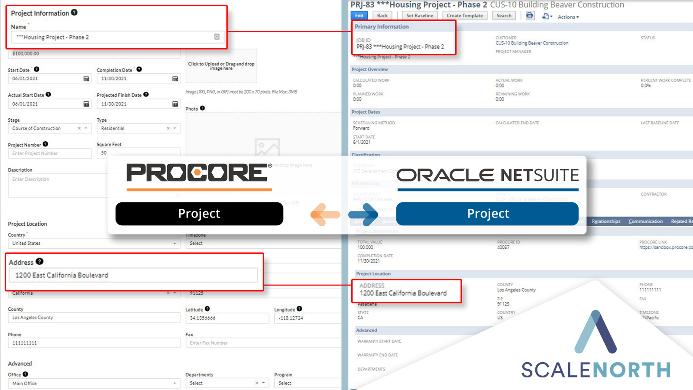Click the logo upload drop area
The height and width of the screenshot is (390, 693).
point(221,66)
